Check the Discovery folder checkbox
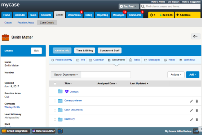 point(55,120)
